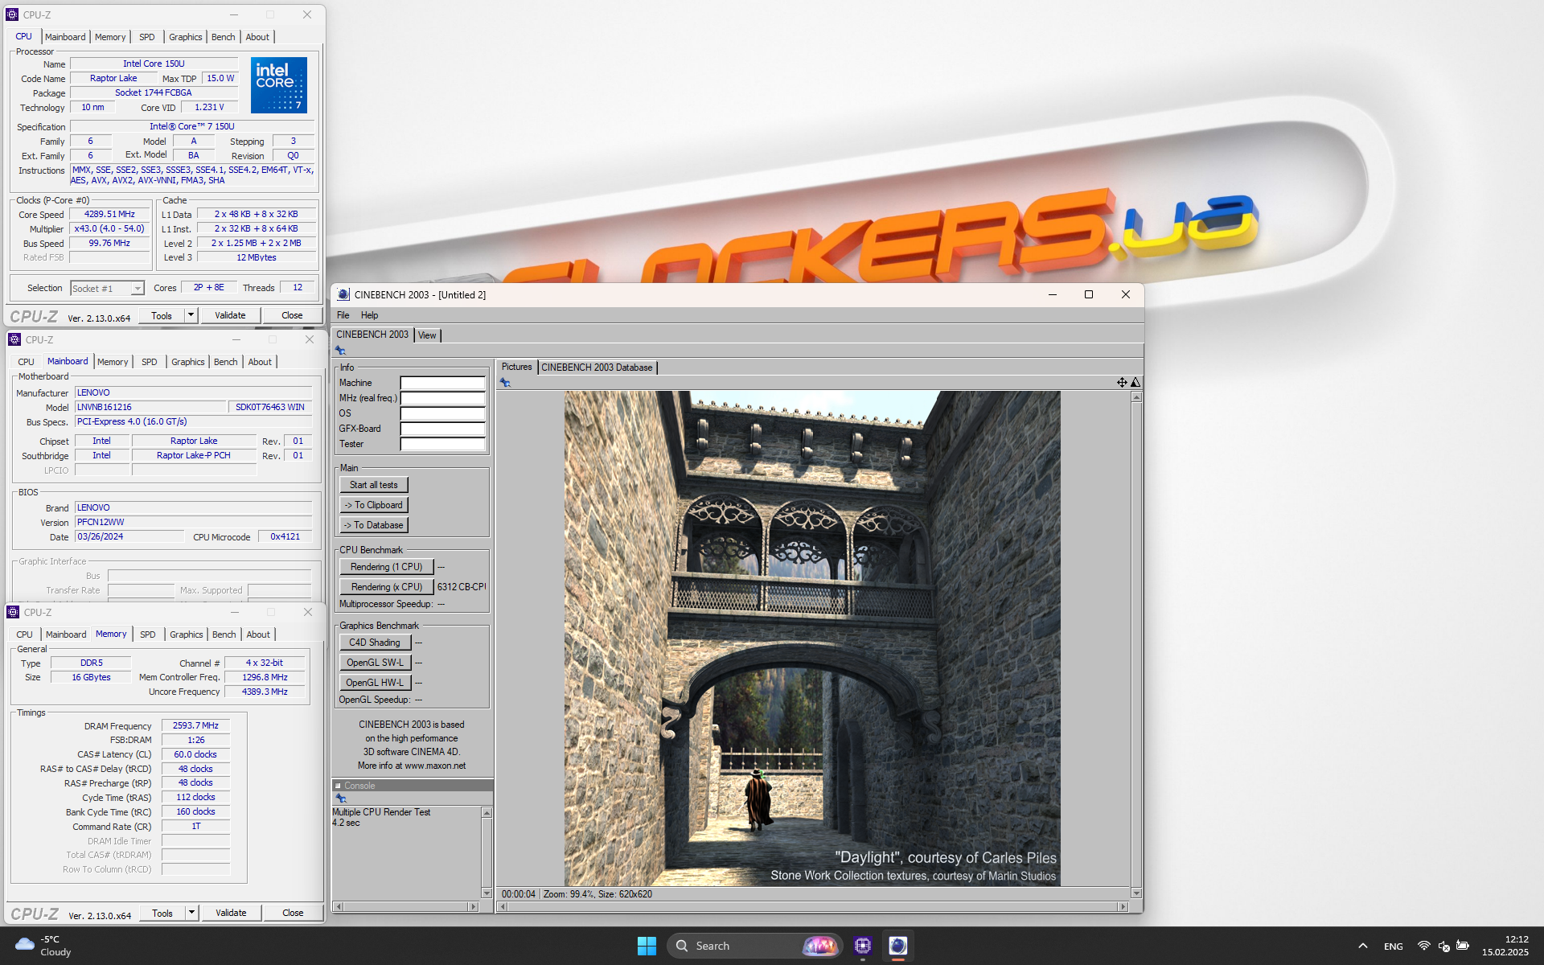Click Validate in the top CPU-Z window
Viewport: 1544px width, 965px height.
tap(230, 315)
